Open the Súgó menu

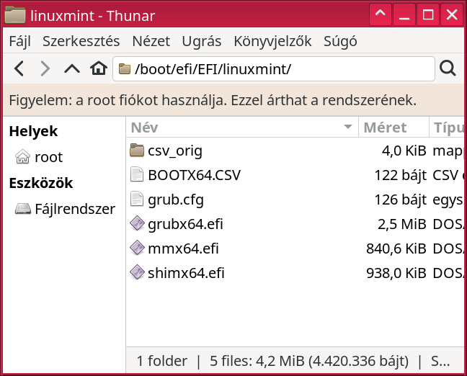point(340,41)
